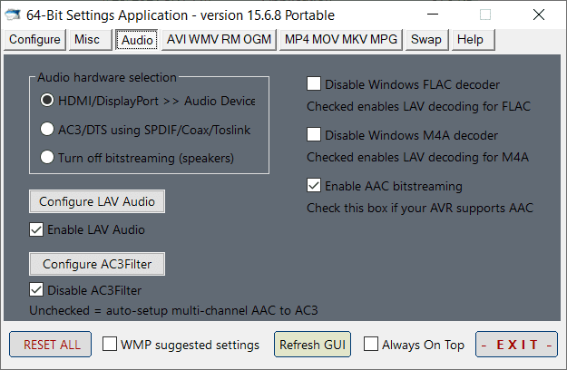Screen dimensions: 567x370
Task: Click the app icon in title bar
Action: (x=15, y=15)
